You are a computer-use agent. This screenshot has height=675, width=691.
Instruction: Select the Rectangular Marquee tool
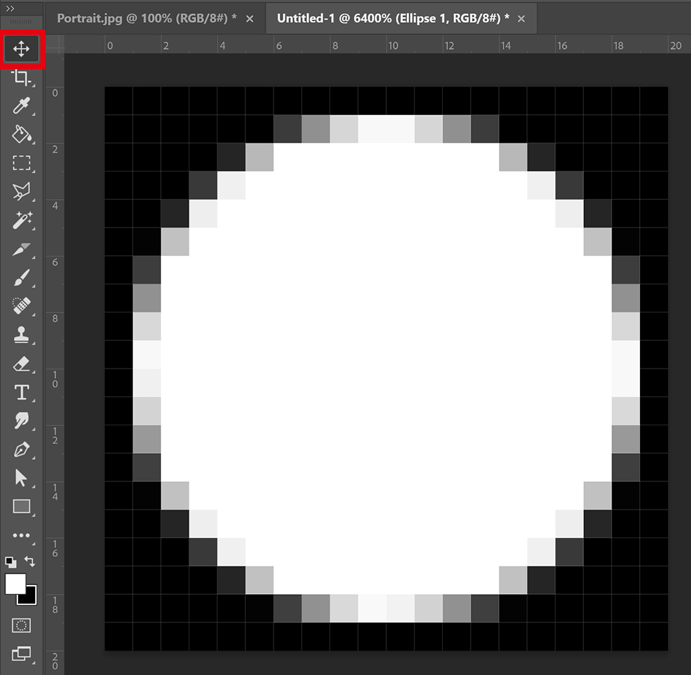(21, 163)
